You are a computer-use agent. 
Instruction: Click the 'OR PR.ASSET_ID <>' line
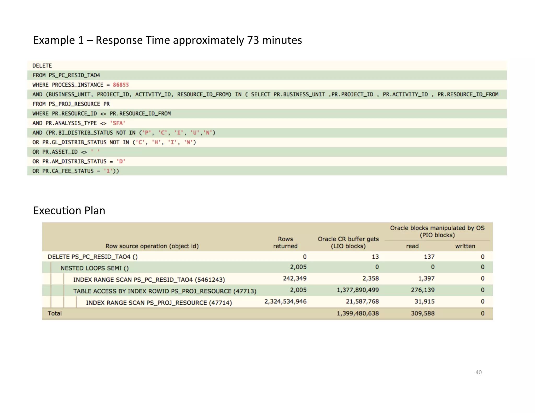click(x=267, y=152)
